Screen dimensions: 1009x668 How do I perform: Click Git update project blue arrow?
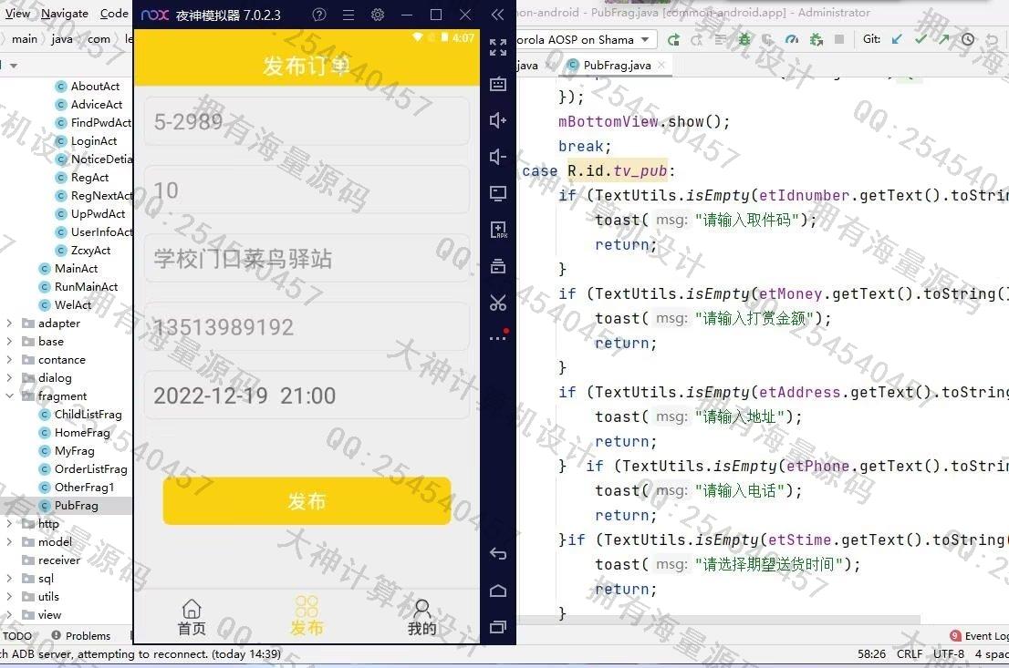click(897, 39)
